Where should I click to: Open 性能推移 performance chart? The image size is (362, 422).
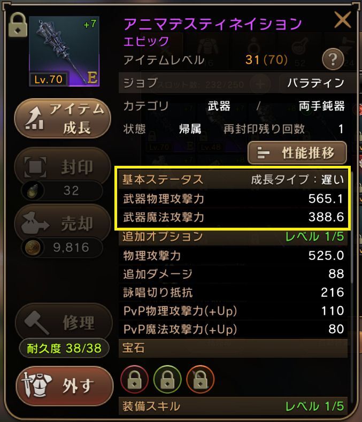(x=297, y=152)
